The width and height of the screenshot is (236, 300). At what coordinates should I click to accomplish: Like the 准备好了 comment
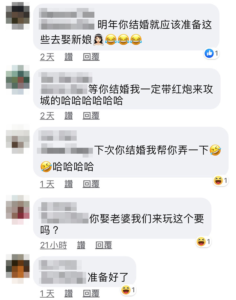point(68,293)
